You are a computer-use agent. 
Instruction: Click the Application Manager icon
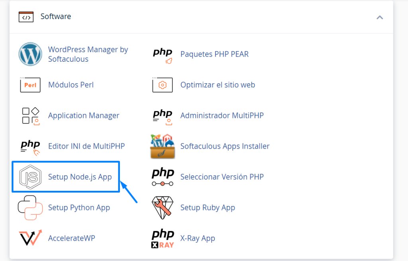(x=30, y=116)
